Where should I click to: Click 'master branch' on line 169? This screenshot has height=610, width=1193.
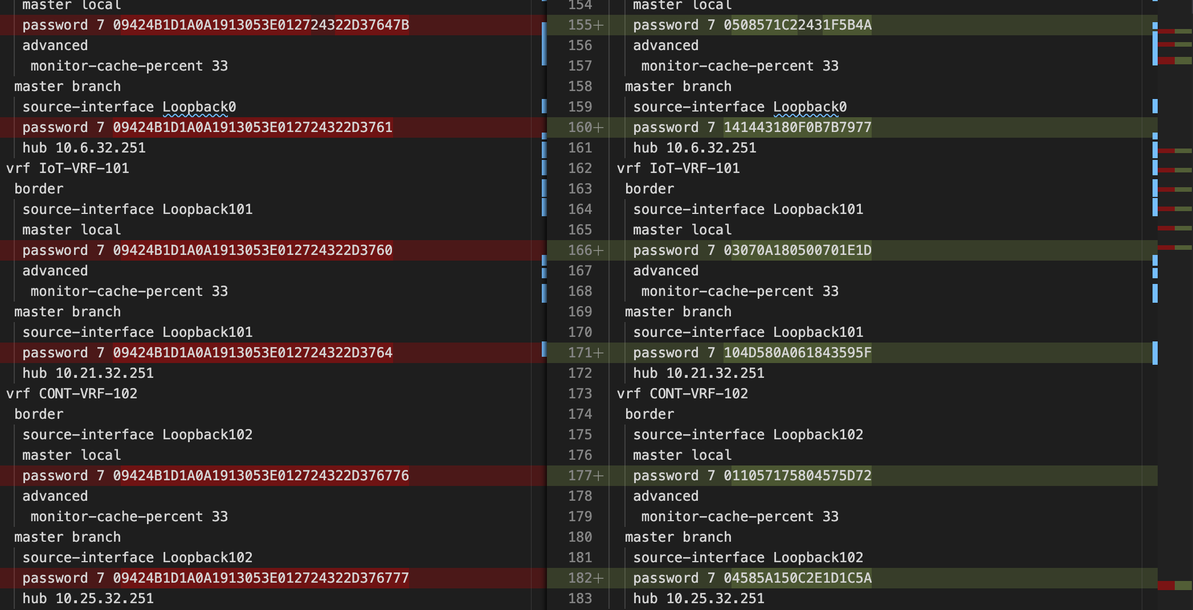point(678,312)
